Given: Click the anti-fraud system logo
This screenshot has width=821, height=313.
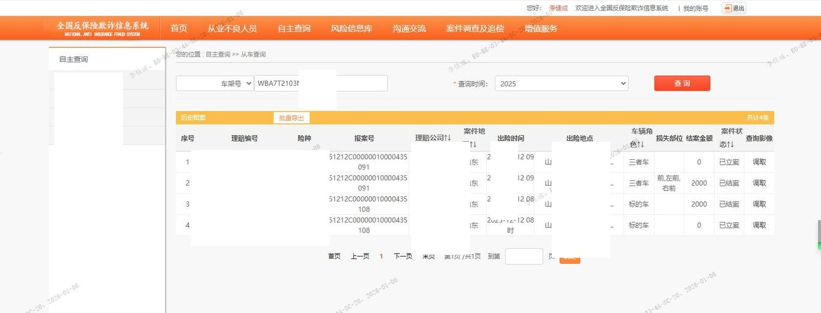Looking at the screenshot, I should point(102,28).
